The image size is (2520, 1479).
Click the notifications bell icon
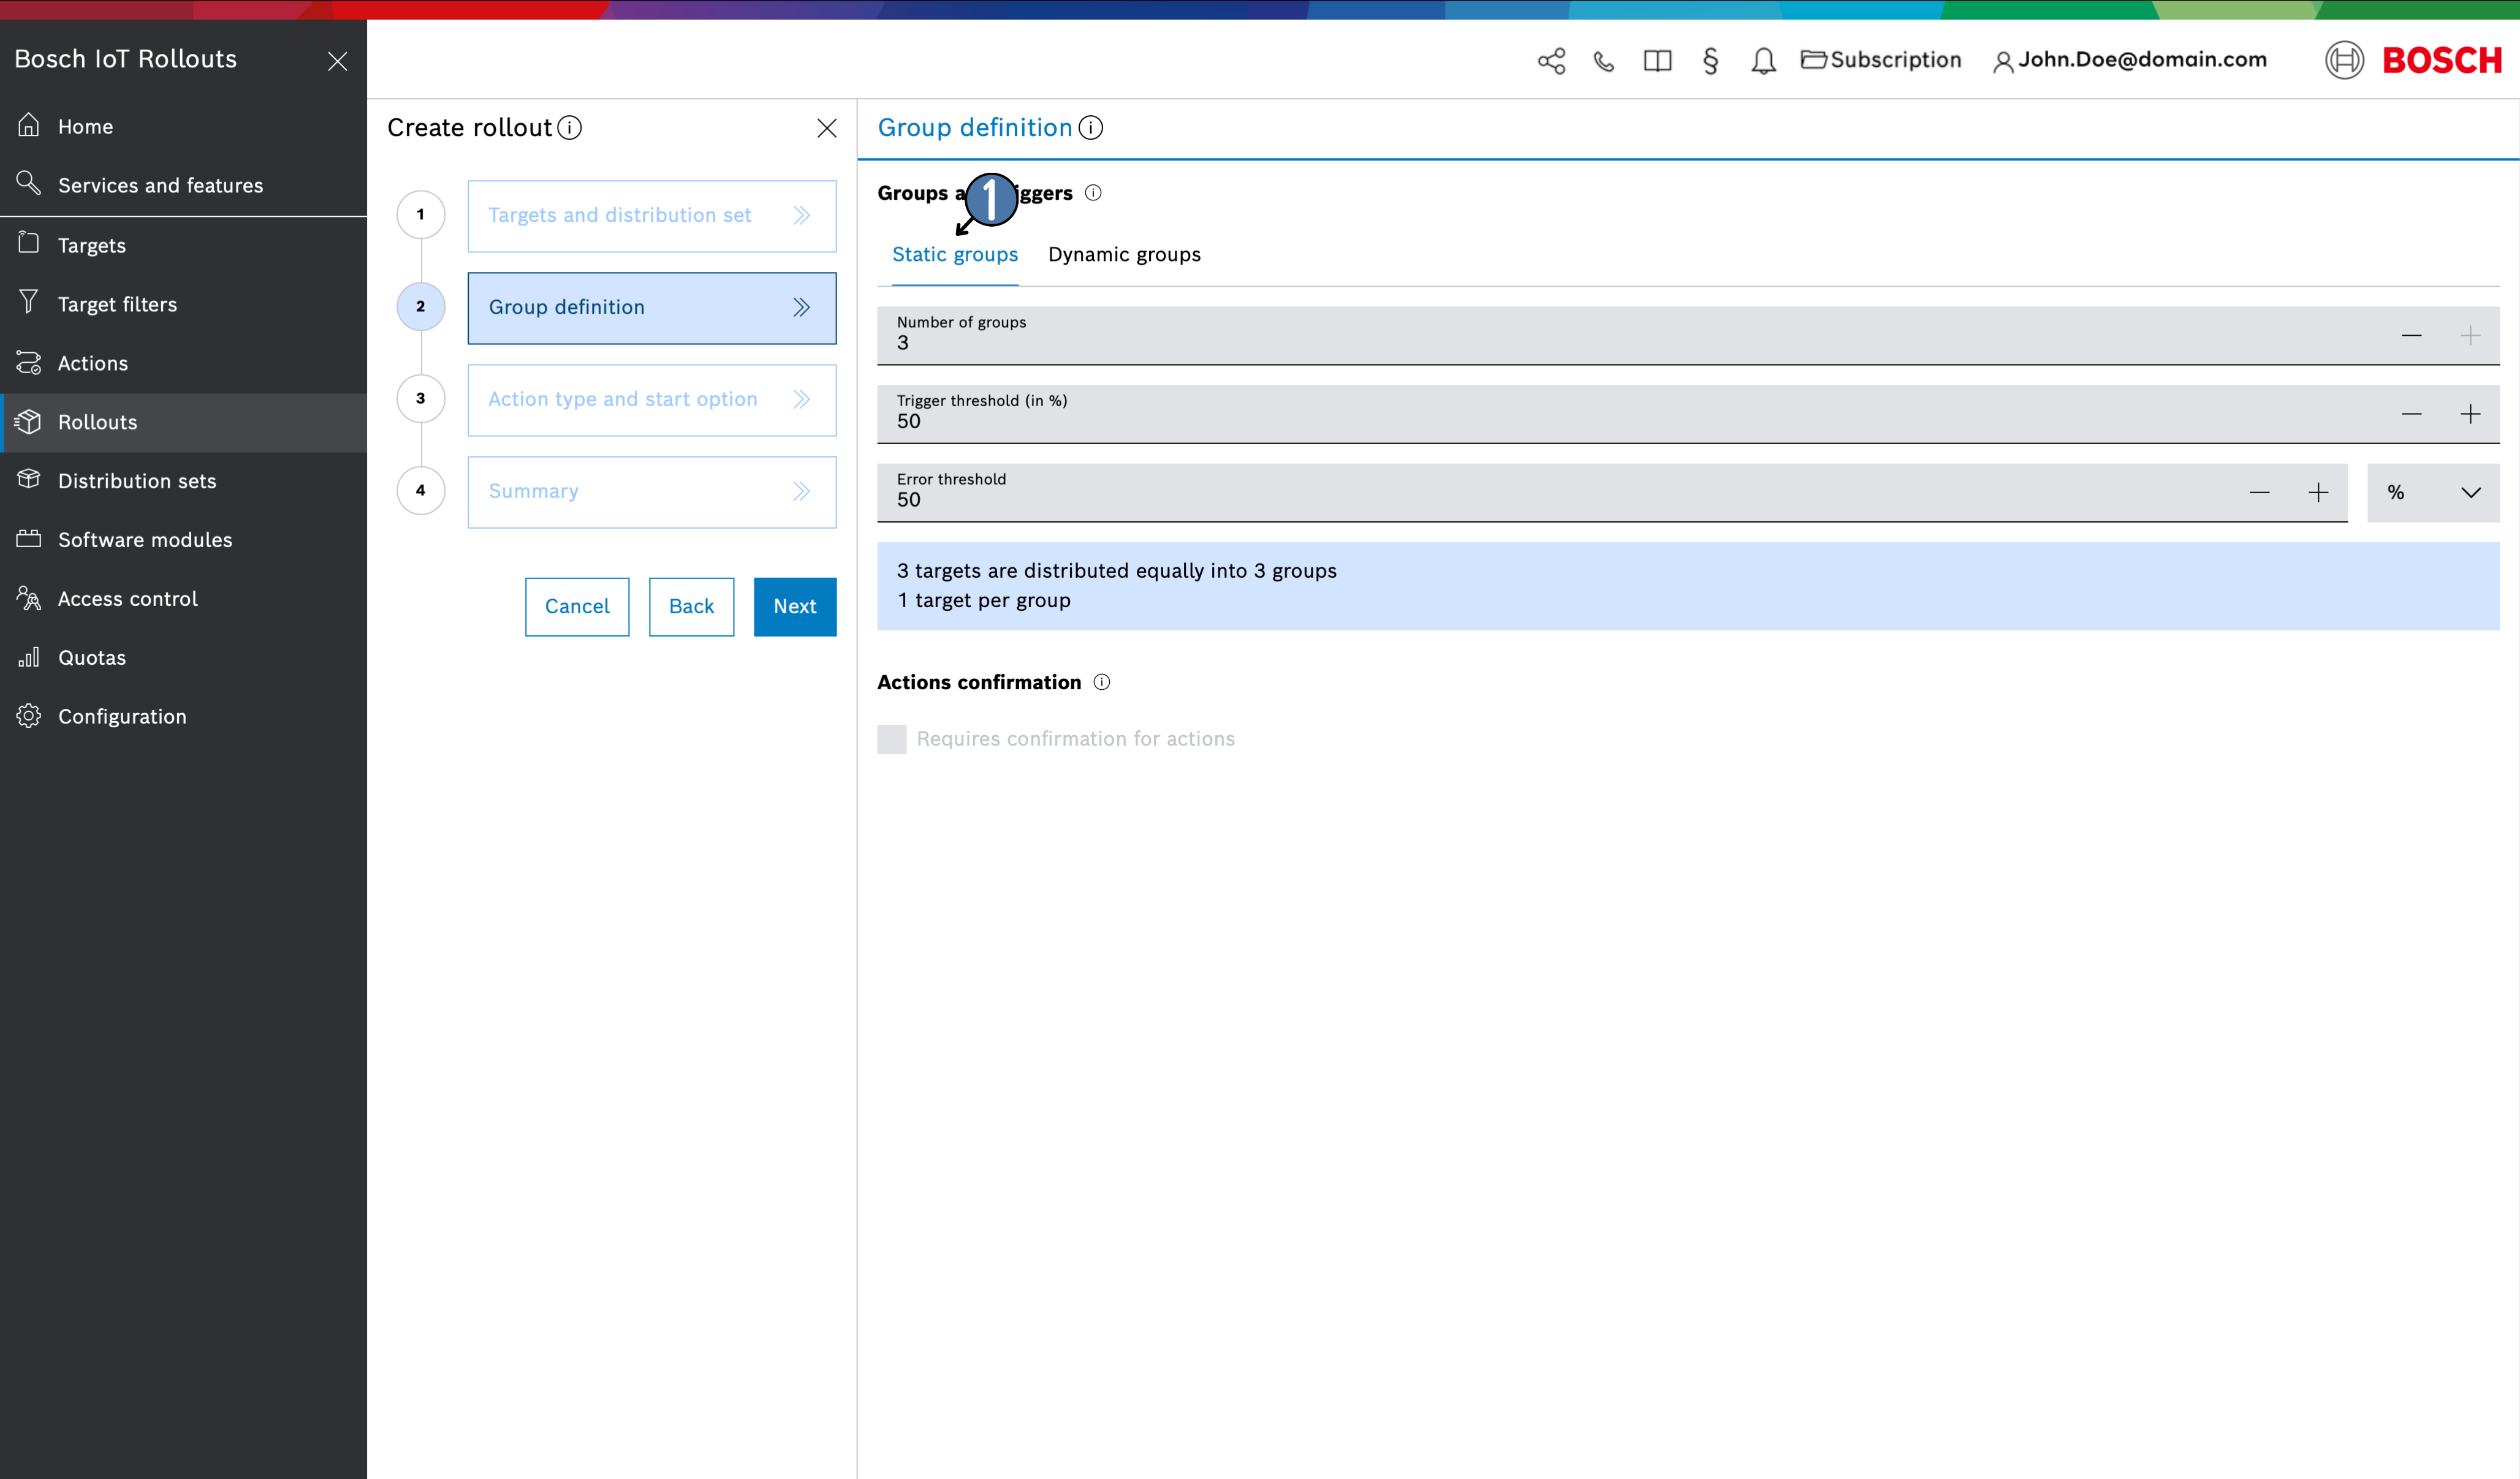click(1761, 60)
